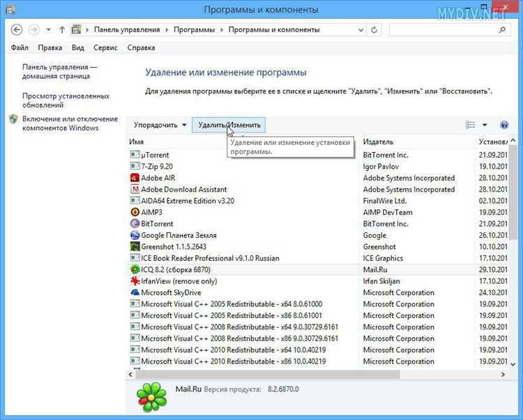
Task: Select the AIMP3 icon
Action: 135,212
